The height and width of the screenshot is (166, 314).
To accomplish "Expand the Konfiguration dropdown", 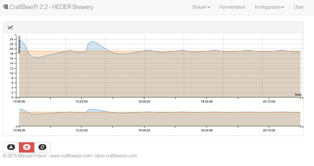I will (x=269, y=7).
